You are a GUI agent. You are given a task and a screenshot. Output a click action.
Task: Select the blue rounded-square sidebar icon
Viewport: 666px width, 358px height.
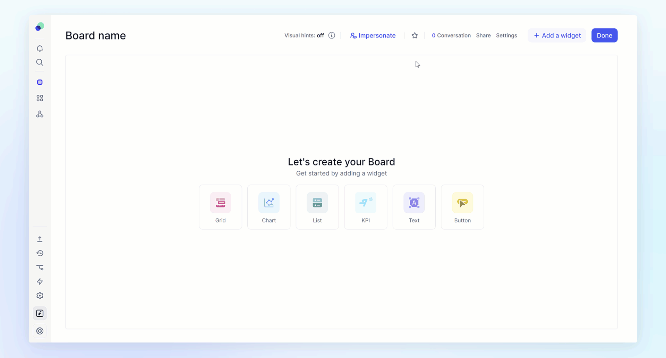coord(40,82)
